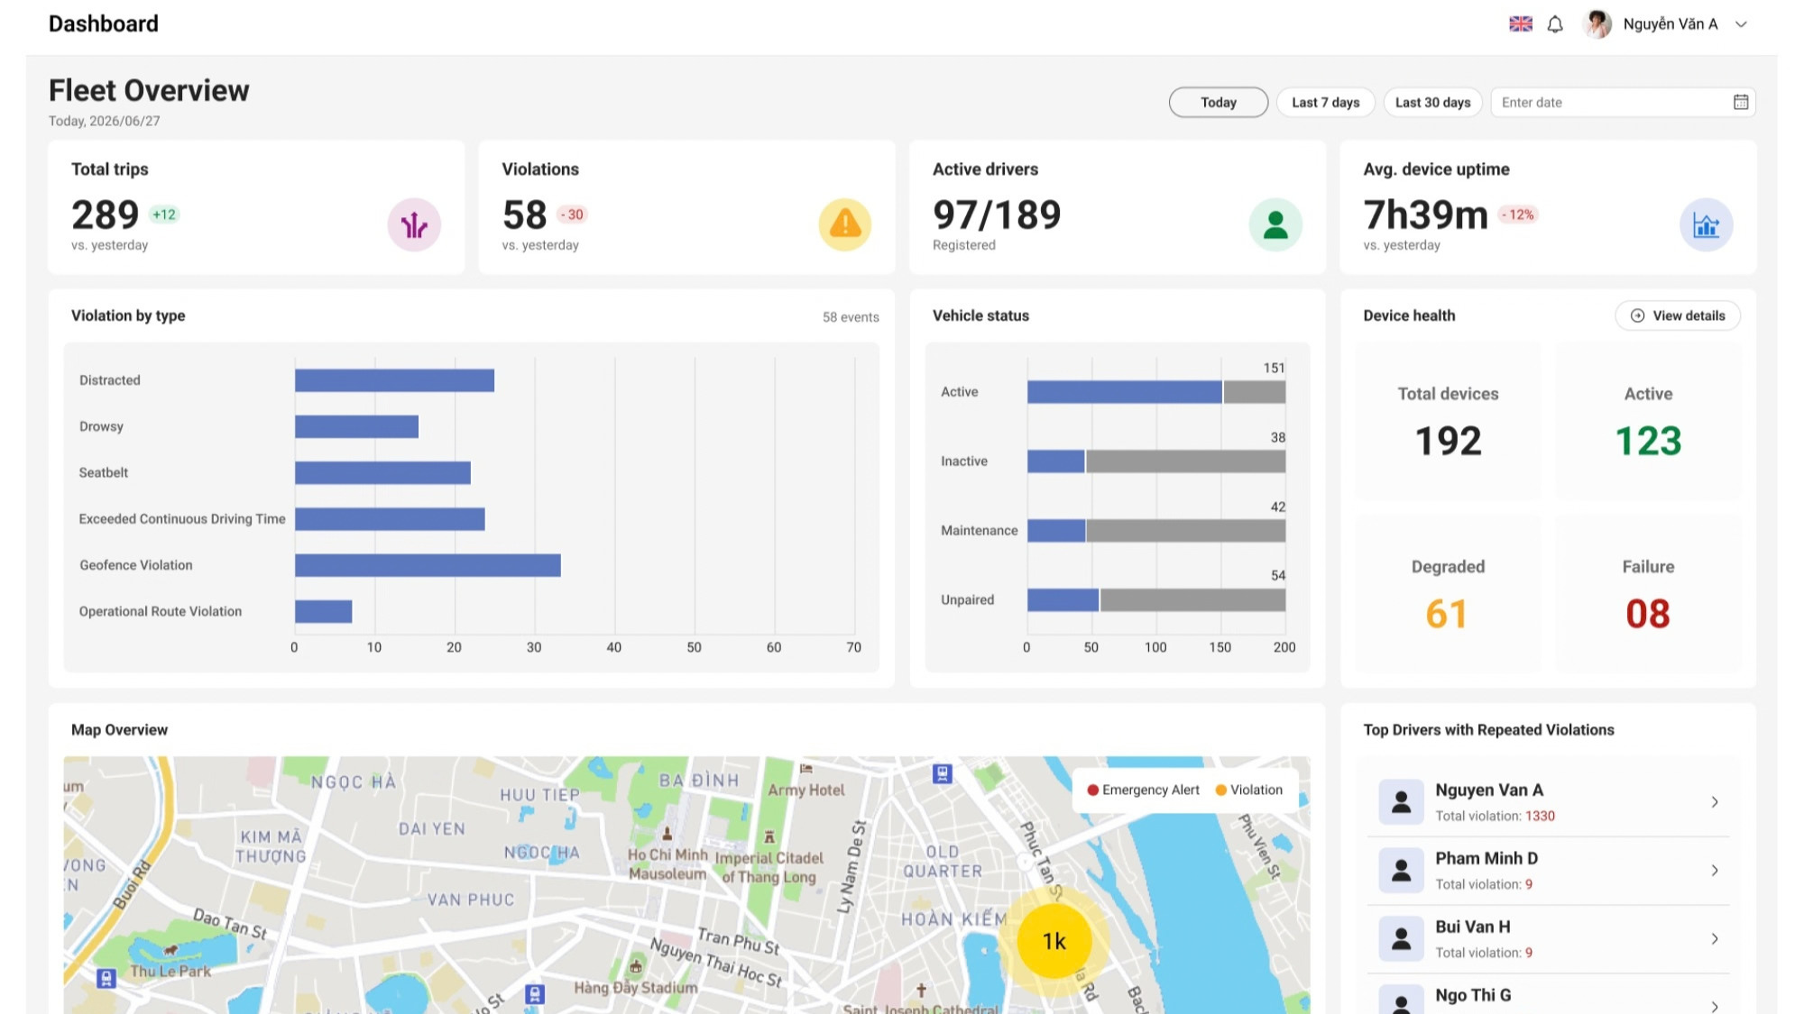Click the 58 events label
Screen dimensions: 1804x1014
(851, 317)
